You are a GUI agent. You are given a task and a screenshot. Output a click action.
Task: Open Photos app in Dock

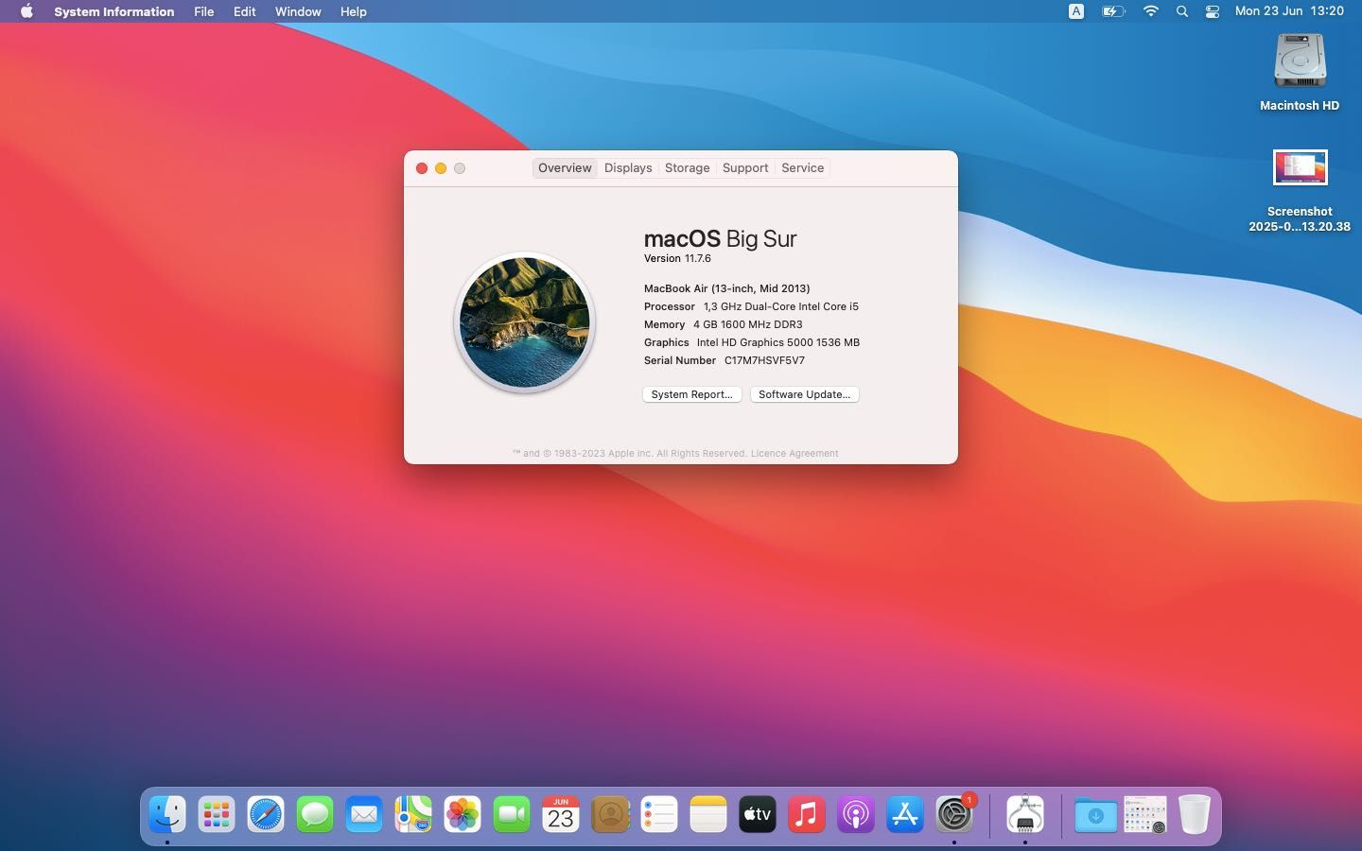(463, 814)
